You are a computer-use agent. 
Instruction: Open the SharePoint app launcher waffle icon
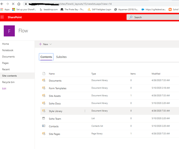2,17
